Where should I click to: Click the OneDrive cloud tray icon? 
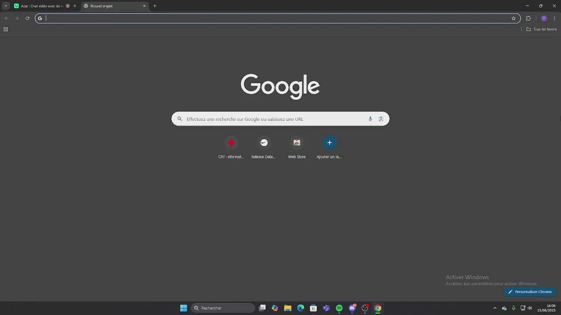click(504, 308)
